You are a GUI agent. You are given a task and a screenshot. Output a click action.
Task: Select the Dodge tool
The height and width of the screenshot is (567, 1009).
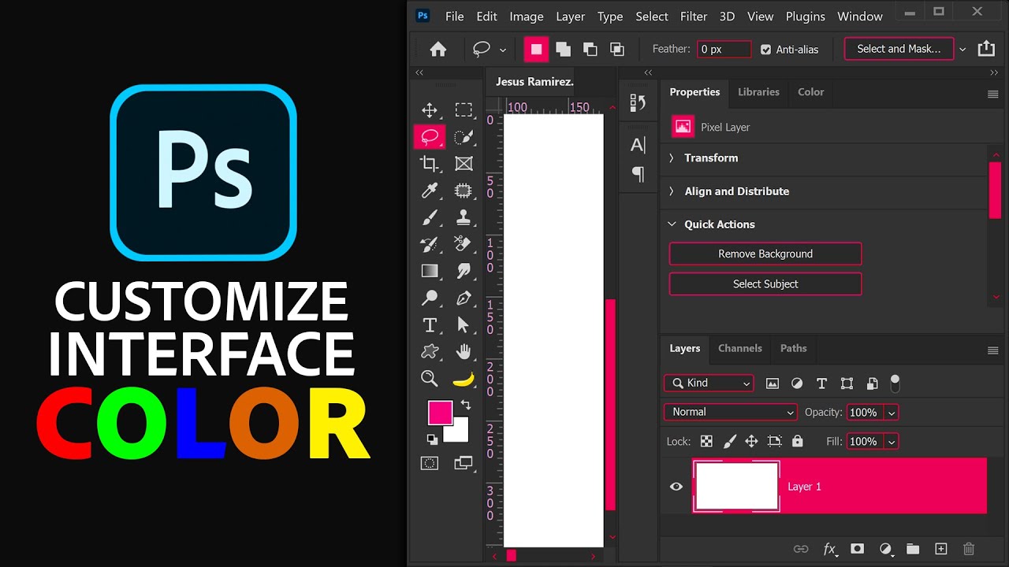point(430,298)
